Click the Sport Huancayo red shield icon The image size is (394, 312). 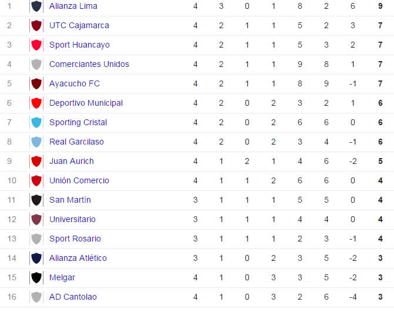click(36, 45)
